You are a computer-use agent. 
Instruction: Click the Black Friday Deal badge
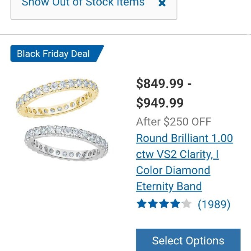57,54
